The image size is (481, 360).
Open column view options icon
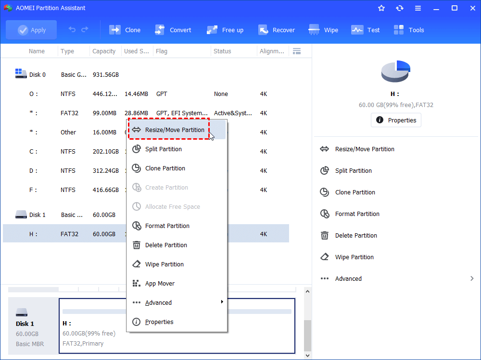coord(297,51)
